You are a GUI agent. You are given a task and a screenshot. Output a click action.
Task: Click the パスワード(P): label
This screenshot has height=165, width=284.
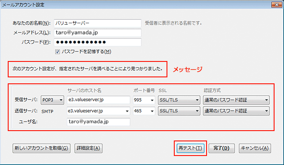click(36, 42)
